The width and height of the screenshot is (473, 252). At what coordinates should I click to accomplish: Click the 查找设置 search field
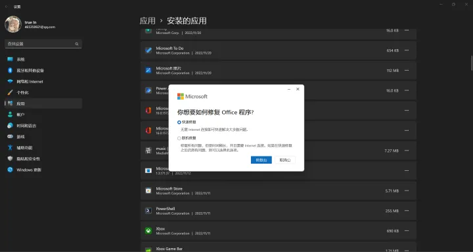click(43, 44)
